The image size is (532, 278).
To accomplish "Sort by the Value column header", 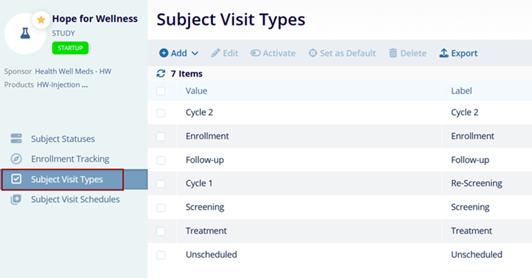I will 196,91.
